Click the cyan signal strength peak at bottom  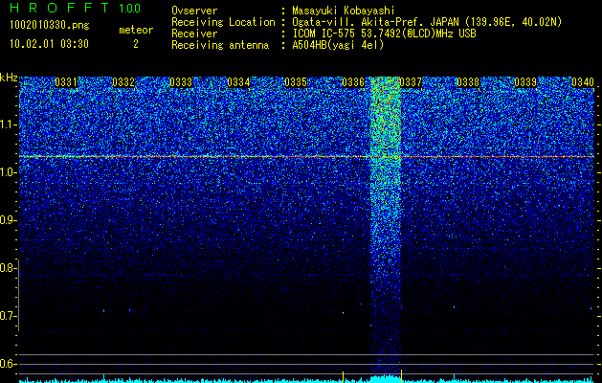pos(385,378)
